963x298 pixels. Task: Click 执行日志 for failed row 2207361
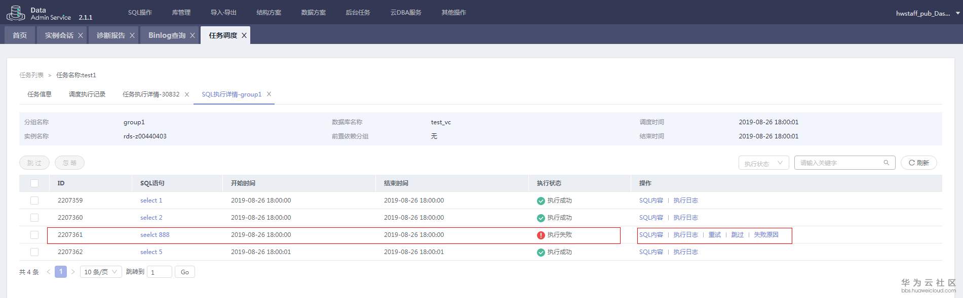coord(685,235)
